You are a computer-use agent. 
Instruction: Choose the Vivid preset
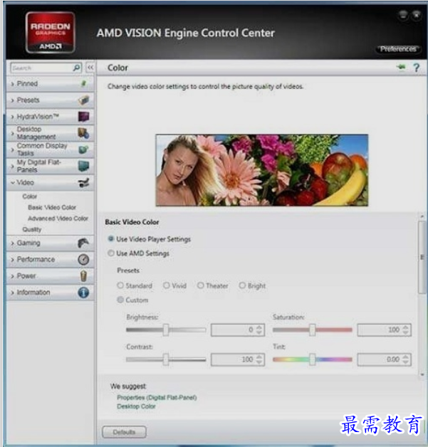click(x=166, y=285)
